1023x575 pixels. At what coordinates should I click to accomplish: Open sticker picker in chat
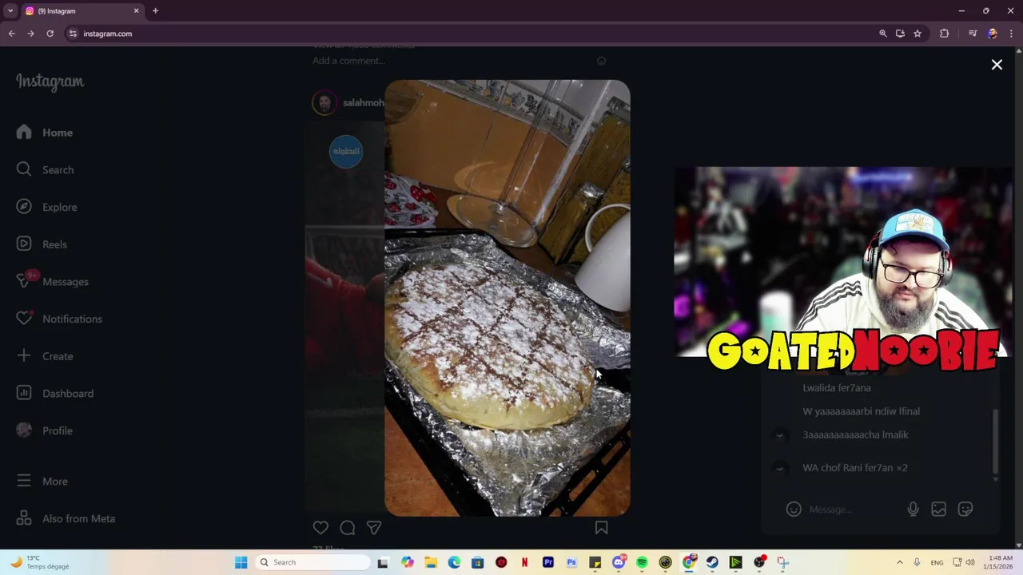pos(965,509)
